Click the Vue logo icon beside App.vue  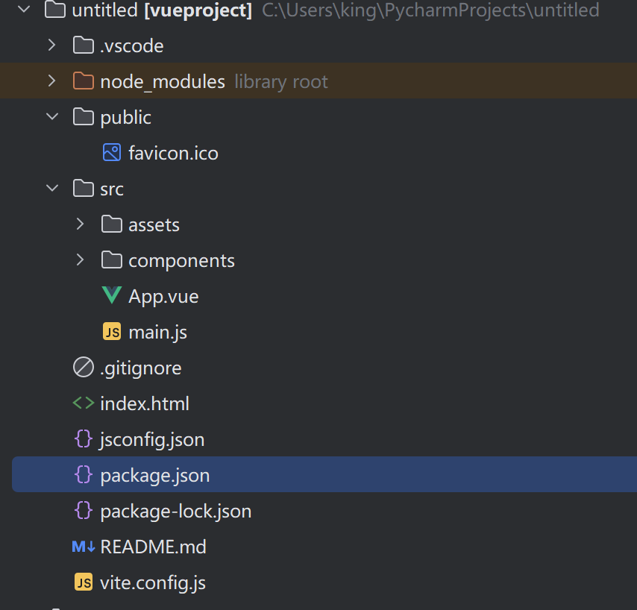[111, 296]
